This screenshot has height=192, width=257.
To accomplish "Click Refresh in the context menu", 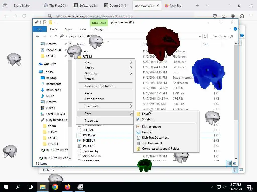I will [x=105, y=79].
